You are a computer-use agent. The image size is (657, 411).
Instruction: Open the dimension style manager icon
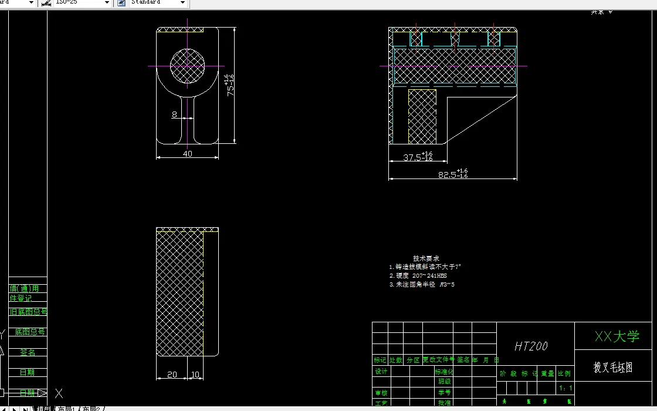[46, 3]
